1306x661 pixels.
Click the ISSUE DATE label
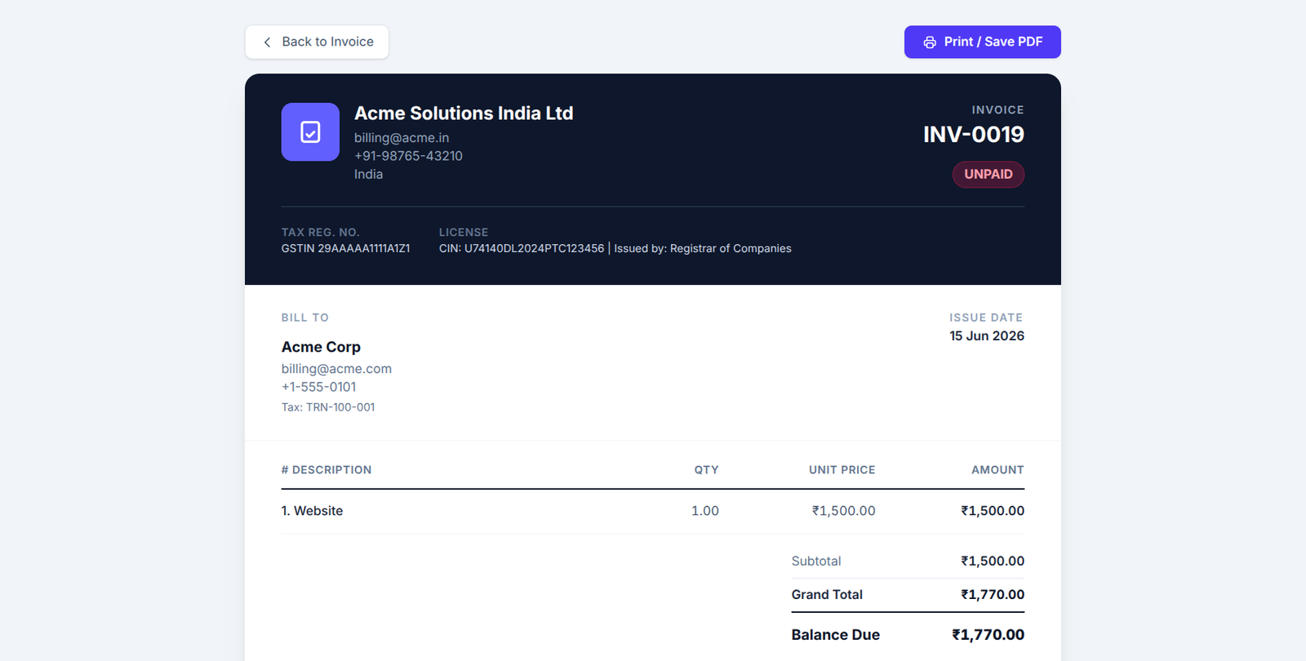986,317
